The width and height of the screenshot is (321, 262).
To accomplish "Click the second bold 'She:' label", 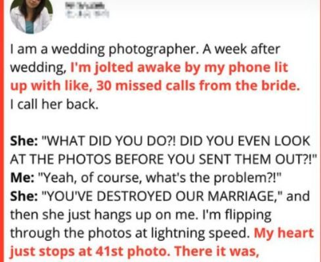I will 24,196.
